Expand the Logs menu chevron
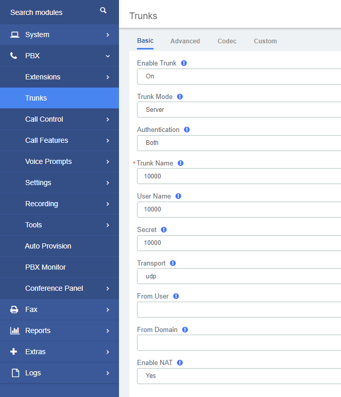This screenshot has width=341, height=397. point(108,373)
